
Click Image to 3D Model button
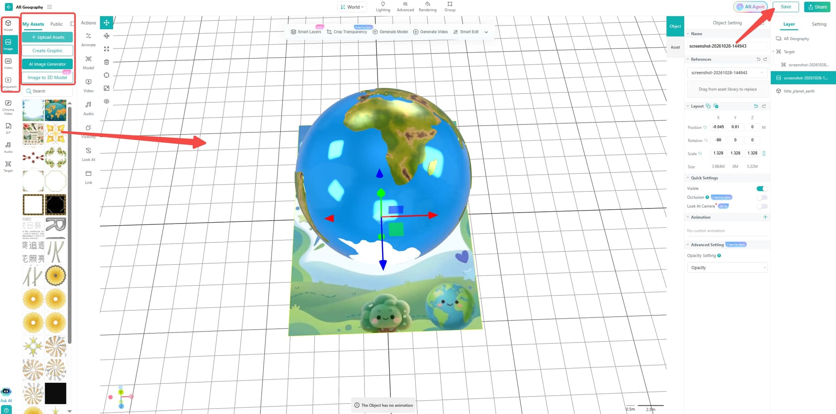point(47,78)
